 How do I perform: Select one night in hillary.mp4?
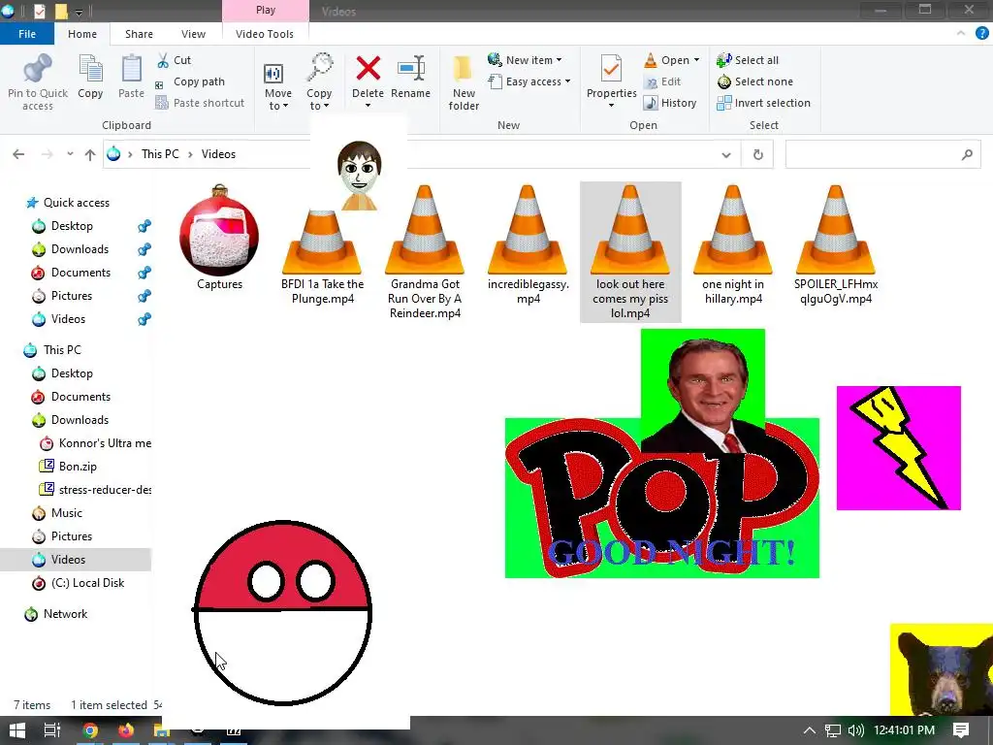(x=733, y=244)
